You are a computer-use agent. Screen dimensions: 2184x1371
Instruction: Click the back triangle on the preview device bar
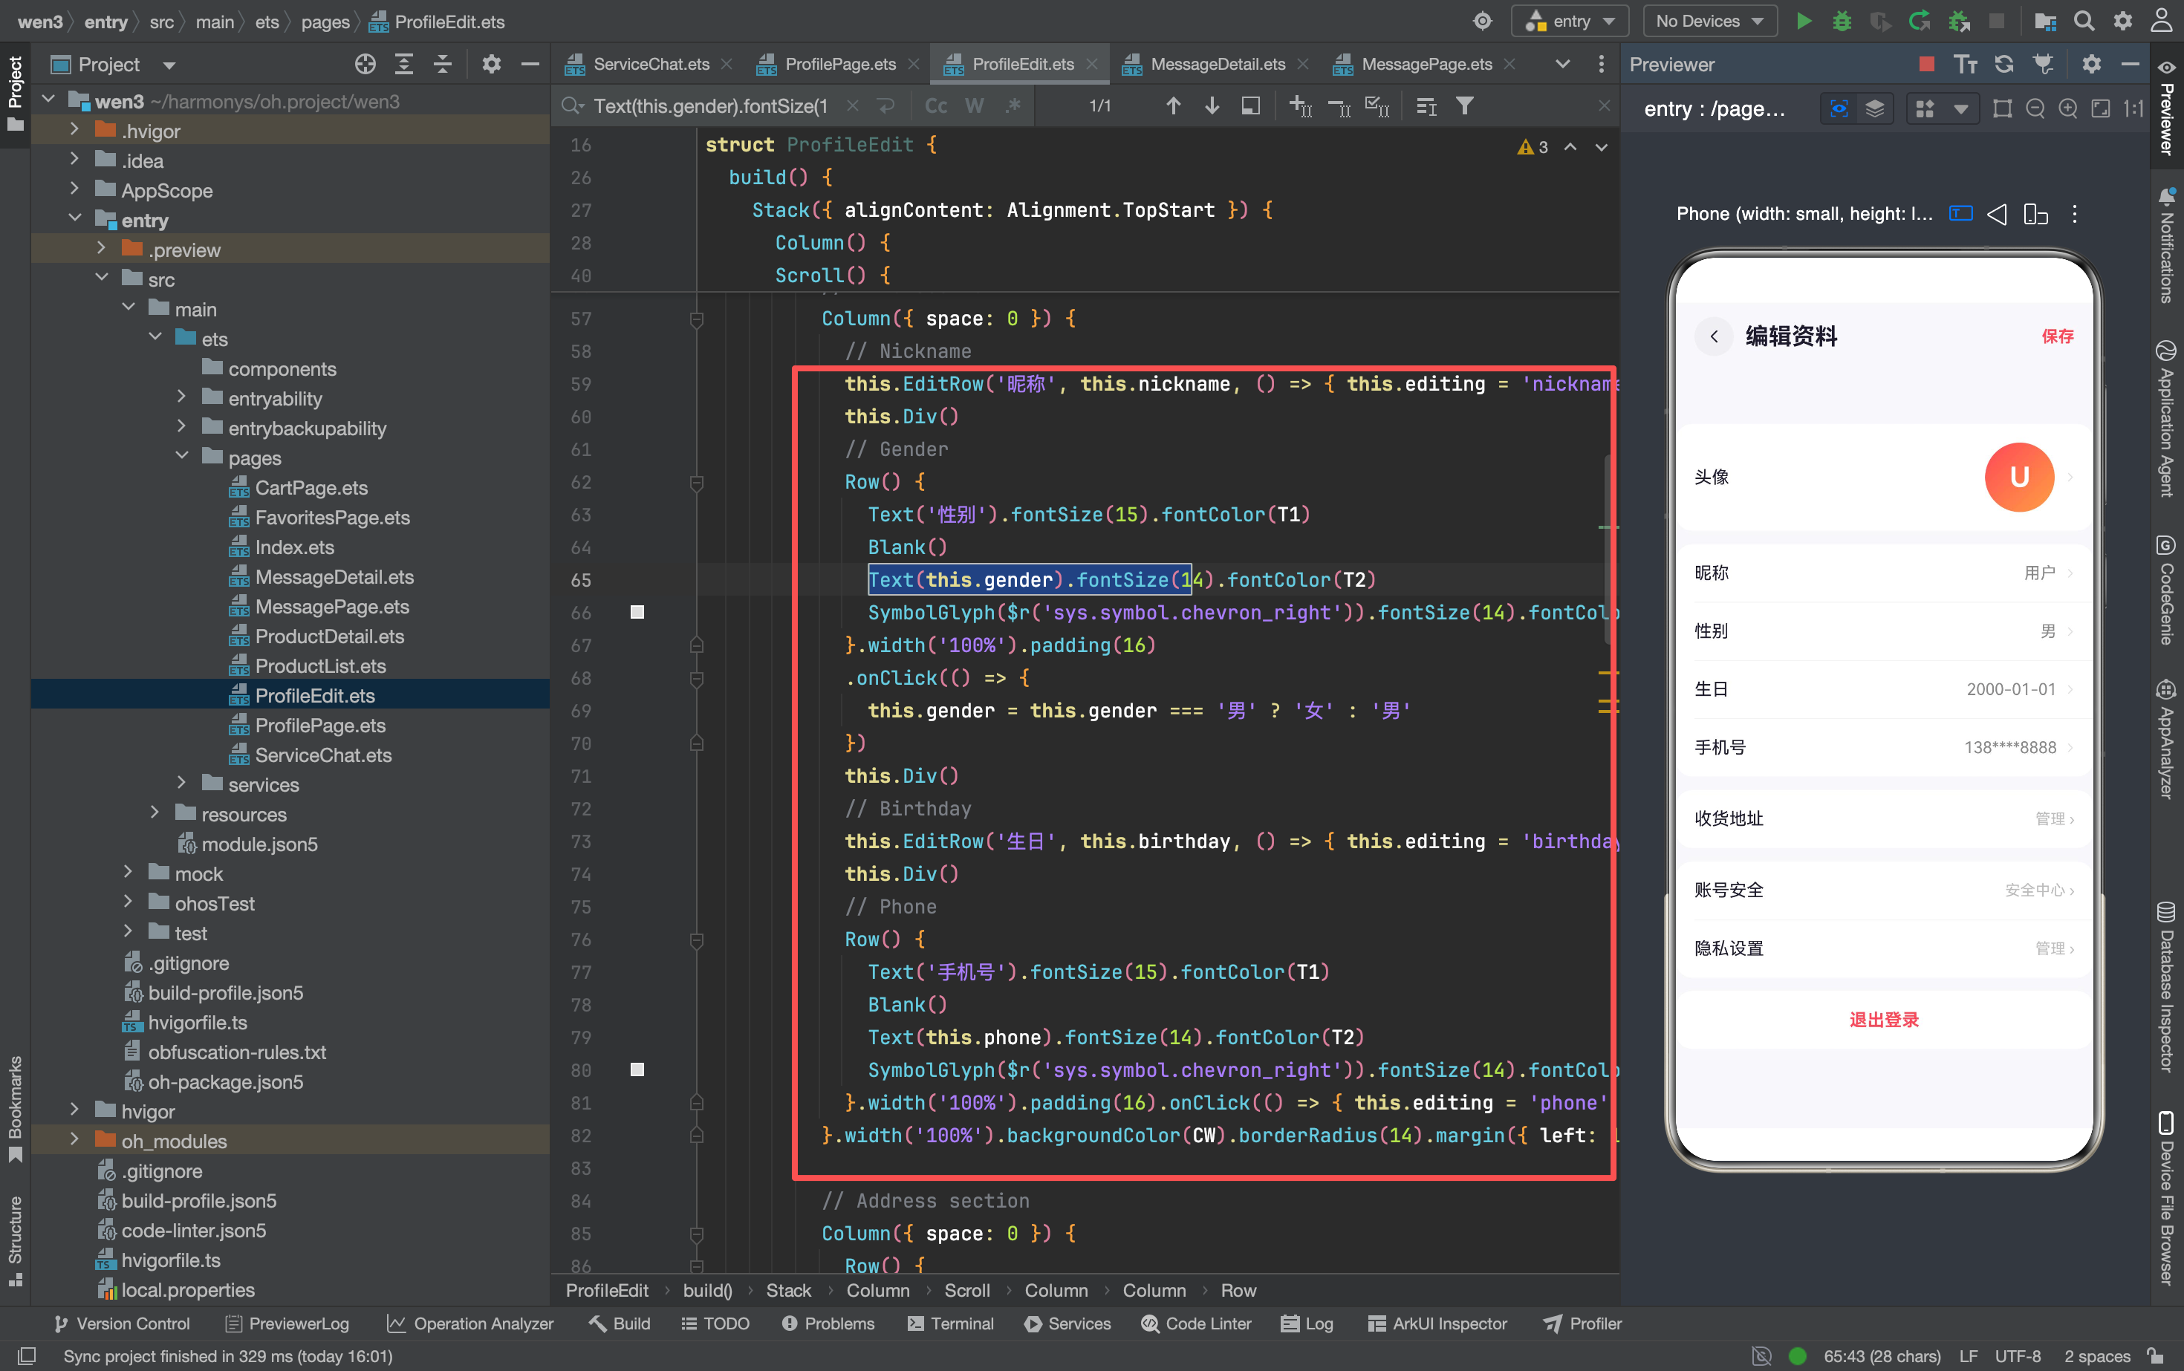(x=1996, y=214)
